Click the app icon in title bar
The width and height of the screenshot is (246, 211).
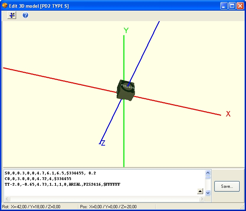coord(5,6)
